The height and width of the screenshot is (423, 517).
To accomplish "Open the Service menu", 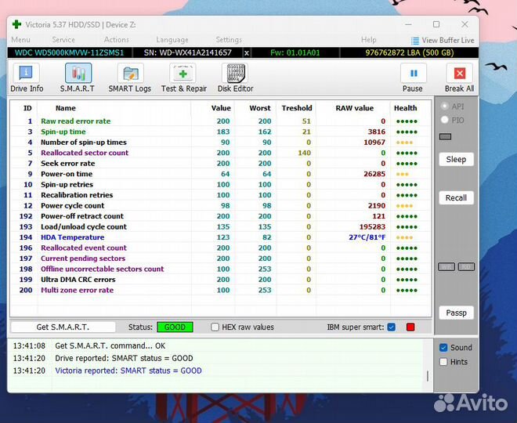I will [x=63, y=40].
